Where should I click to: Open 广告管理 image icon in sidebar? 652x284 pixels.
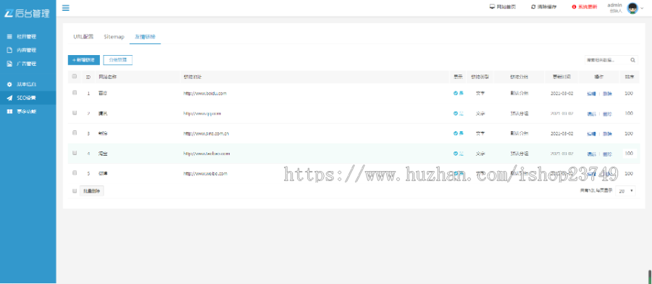[x=9, y=64]
